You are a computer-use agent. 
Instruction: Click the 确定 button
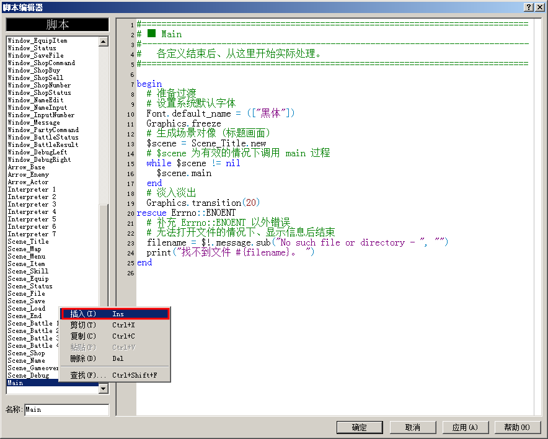pos(360,427)
